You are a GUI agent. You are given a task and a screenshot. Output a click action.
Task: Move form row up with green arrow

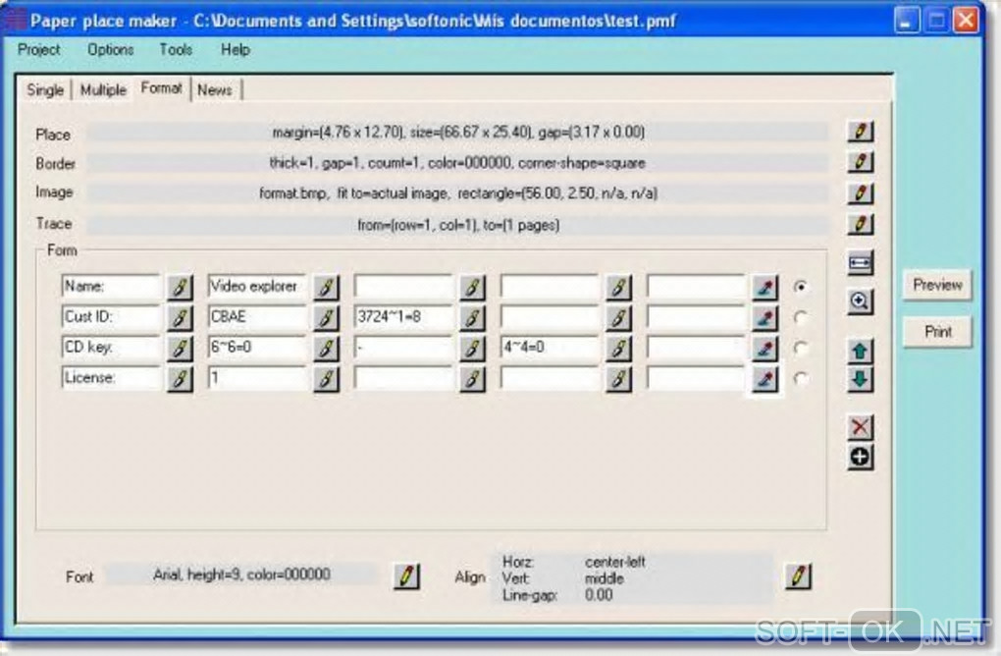click(x=860, y=351)
